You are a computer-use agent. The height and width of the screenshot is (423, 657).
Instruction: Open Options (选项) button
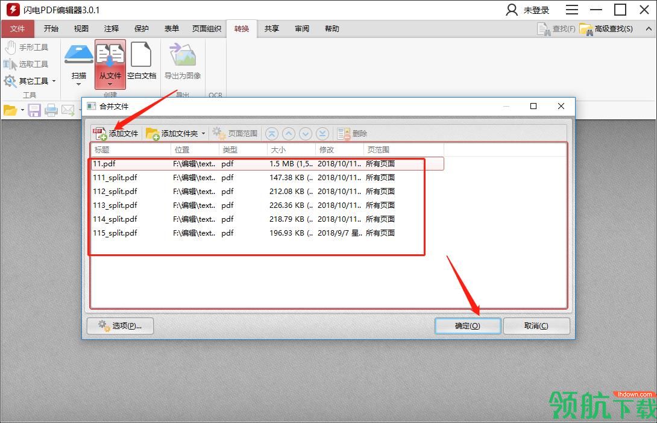[120, 326]
